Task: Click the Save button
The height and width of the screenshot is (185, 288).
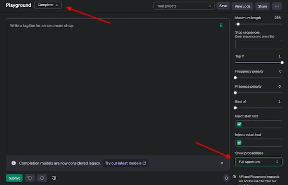Action: coord(223,6)
